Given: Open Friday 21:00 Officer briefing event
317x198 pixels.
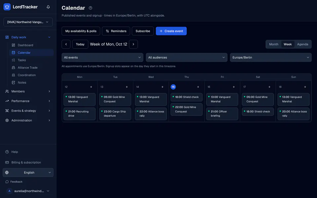Looking at the screenshot, I should (x=222, y=114).
